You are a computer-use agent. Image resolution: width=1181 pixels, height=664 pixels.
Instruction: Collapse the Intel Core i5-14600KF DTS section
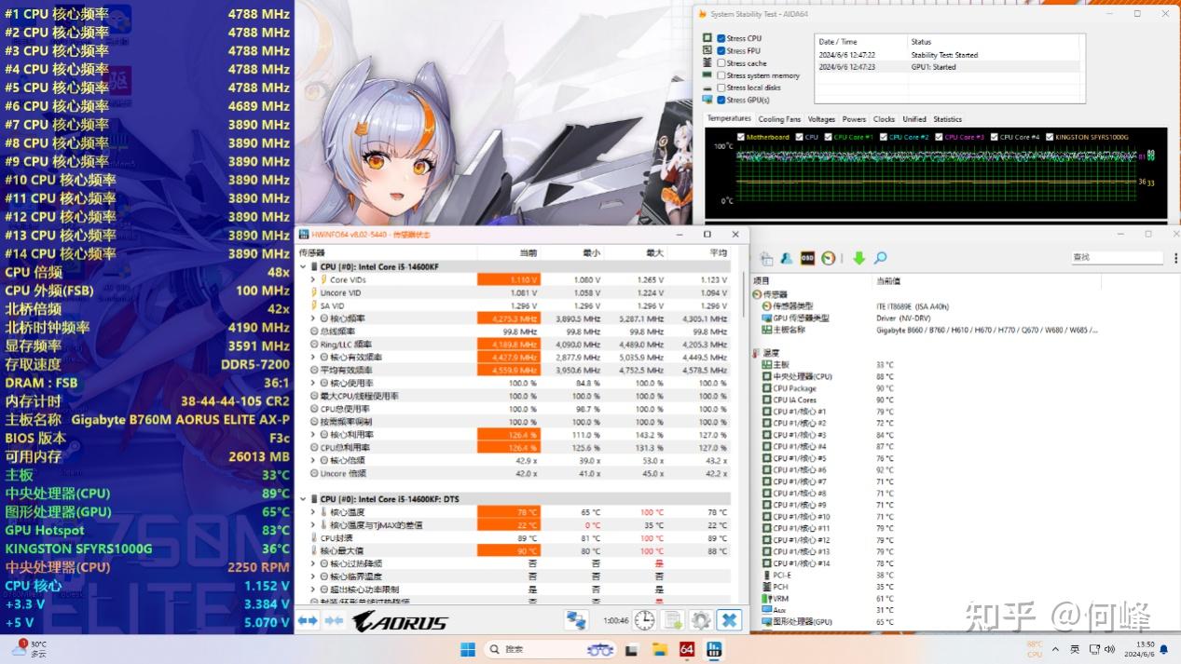302,499
